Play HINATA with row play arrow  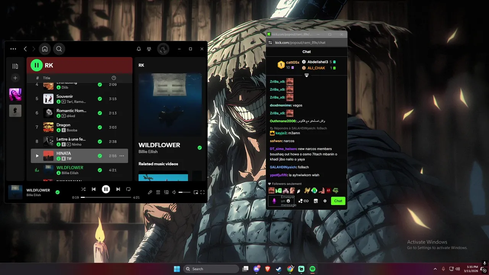[37, 156]
